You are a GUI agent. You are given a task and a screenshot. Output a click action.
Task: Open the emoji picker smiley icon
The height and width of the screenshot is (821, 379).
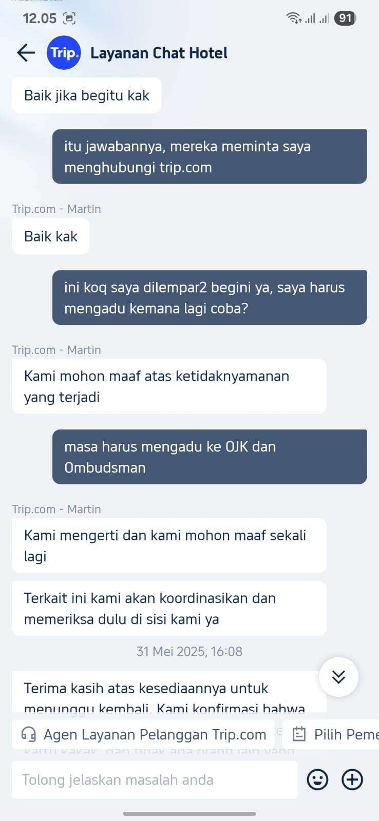(317, 779)
